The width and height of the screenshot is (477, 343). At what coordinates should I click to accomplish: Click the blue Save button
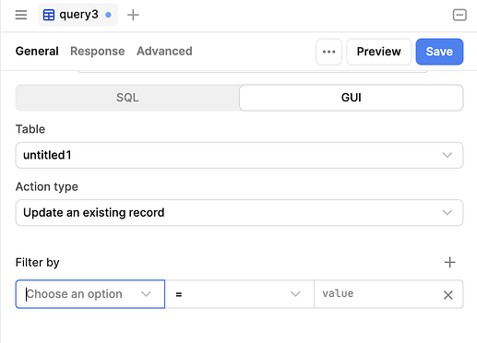[x=439, y=52]
